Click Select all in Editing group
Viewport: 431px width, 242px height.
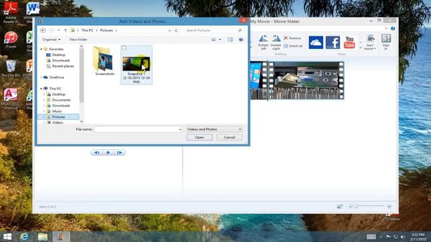click(x=294, y=46)
